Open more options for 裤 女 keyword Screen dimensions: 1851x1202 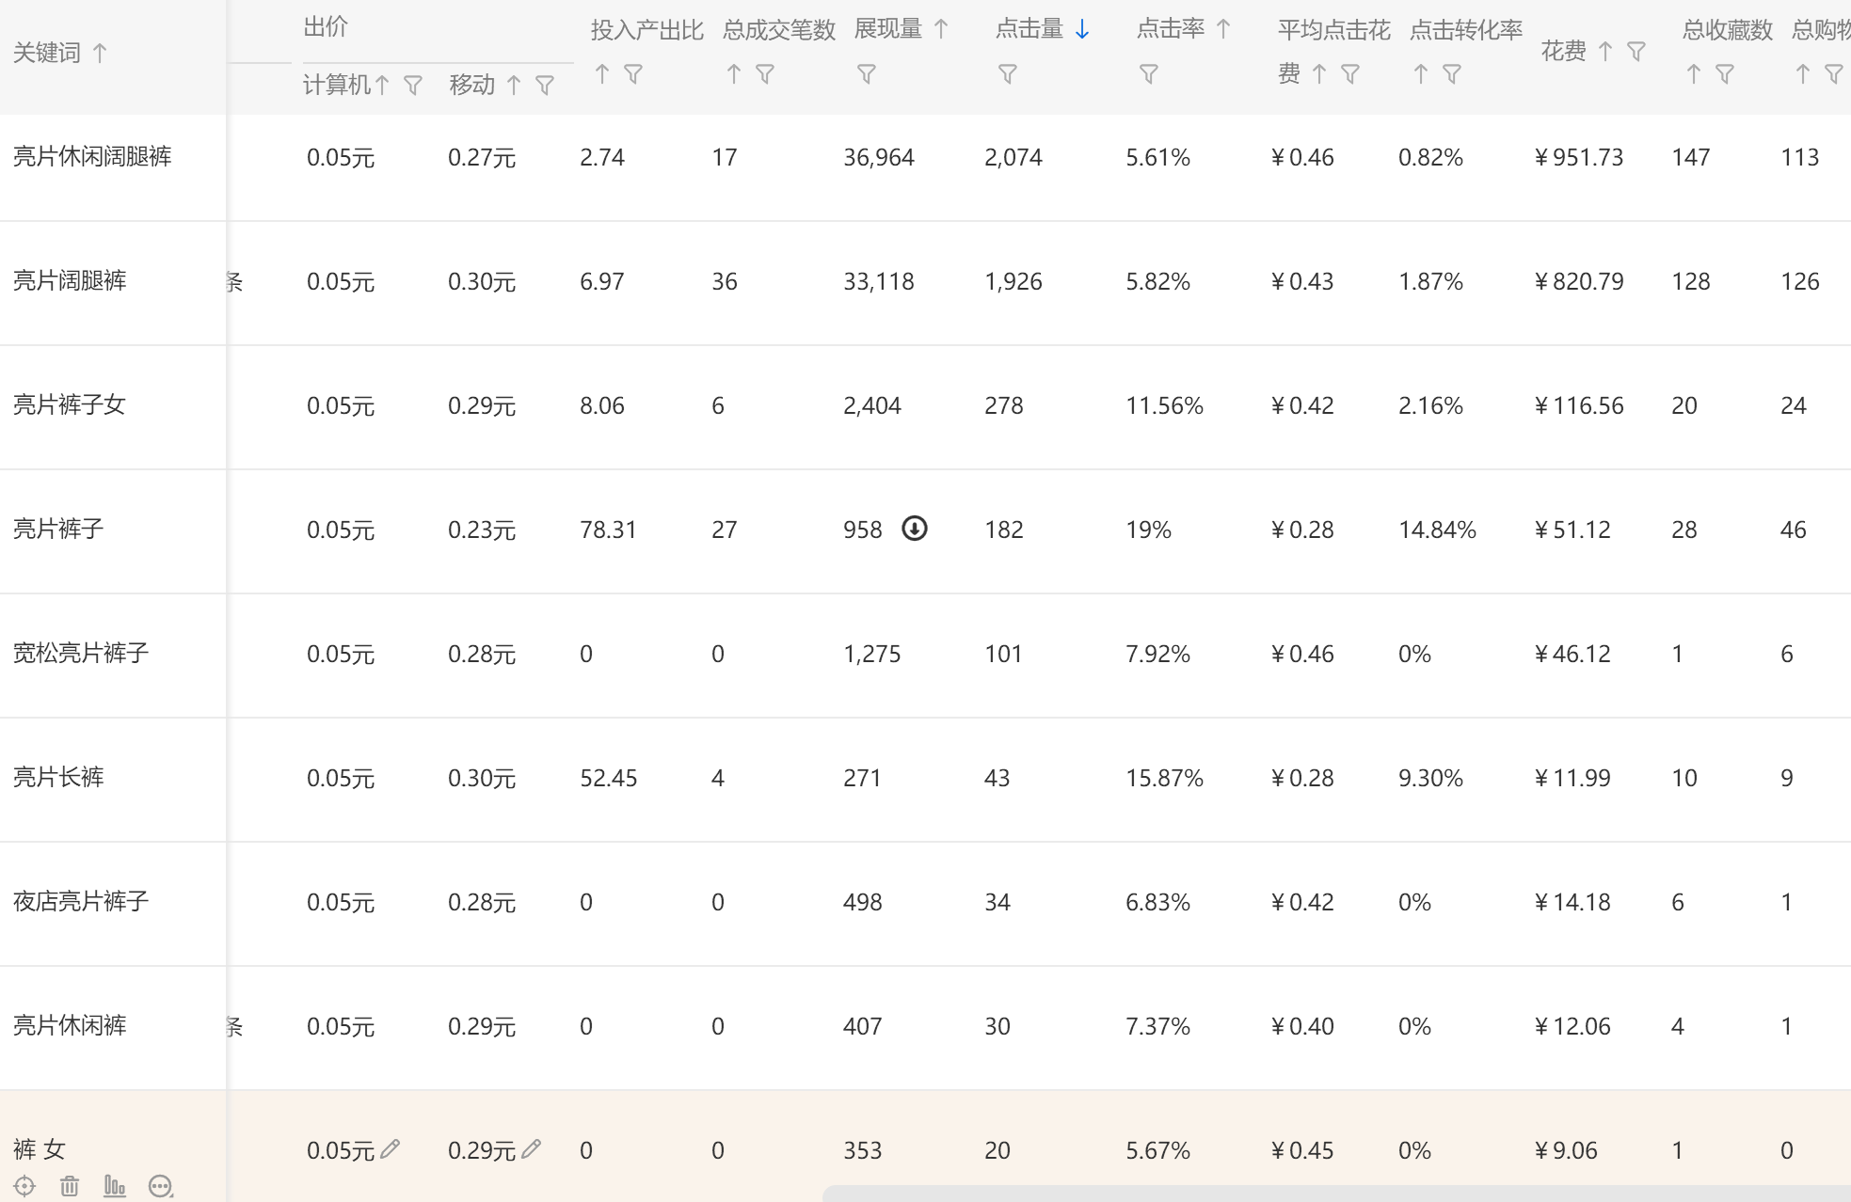161,1186
